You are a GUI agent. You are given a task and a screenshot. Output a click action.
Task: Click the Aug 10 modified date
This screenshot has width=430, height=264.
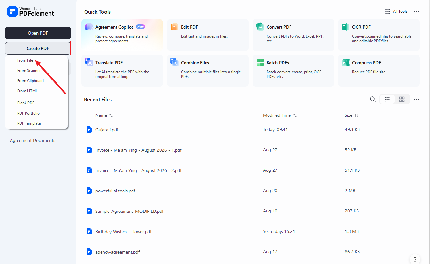pos(270,211)
